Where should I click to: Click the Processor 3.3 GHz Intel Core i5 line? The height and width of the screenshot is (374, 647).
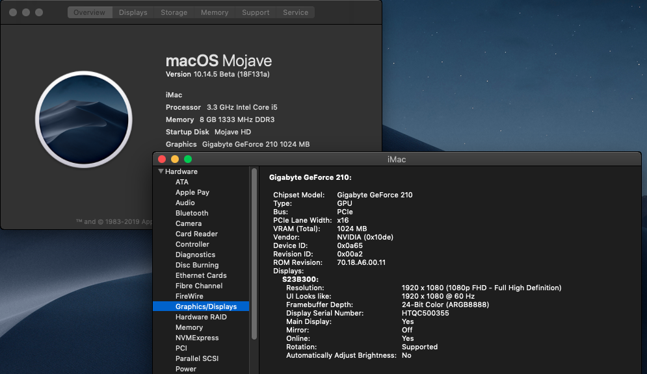(222, 107)
